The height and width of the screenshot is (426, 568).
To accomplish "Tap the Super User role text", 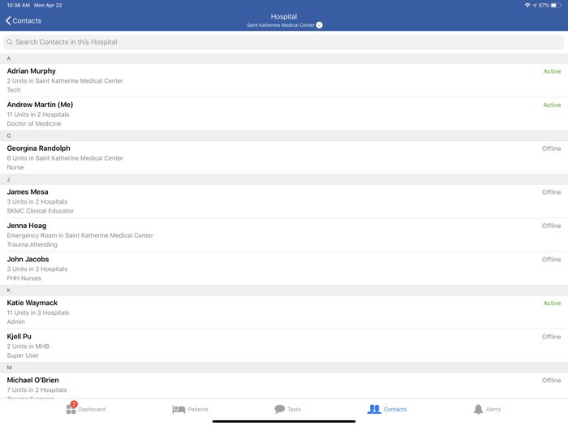I will 23,355.
